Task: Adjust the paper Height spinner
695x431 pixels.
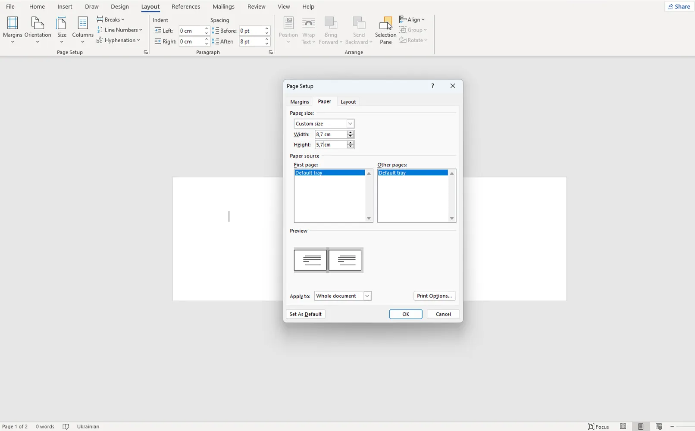Action: pos(351,145)
